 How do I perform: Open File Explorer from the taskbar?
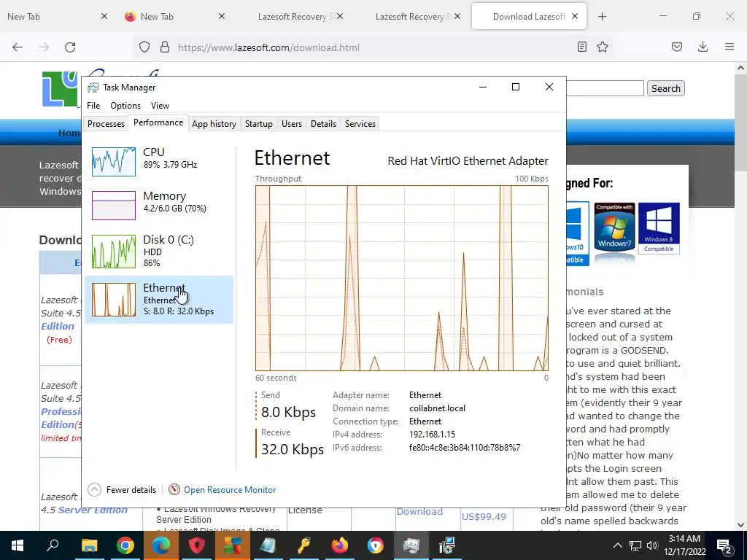tap(89, 545)
